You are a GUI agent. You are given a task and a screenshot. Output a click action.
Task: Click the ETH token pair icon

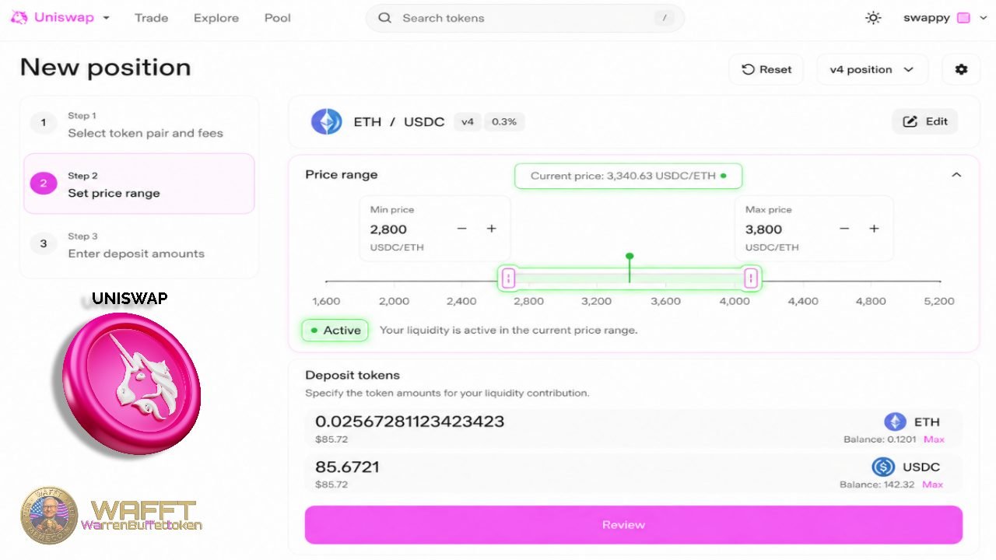pyautogui.click(x=327, y=121)
